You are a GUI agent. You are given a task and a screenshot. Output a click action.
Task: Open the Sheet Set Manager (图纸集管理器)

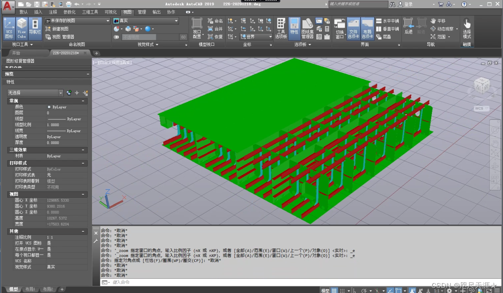[308, 28]
